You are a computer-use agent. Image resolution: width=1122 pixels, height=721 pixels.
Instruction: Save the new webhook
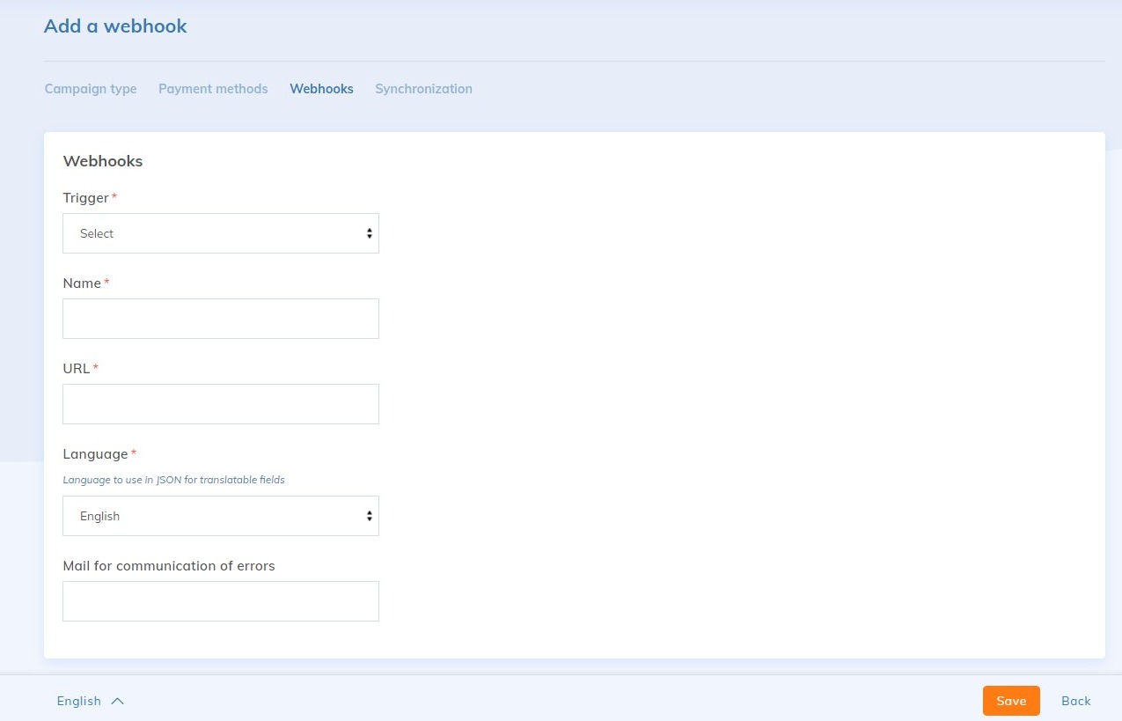pyautogui.click(x=1010, y=701)
